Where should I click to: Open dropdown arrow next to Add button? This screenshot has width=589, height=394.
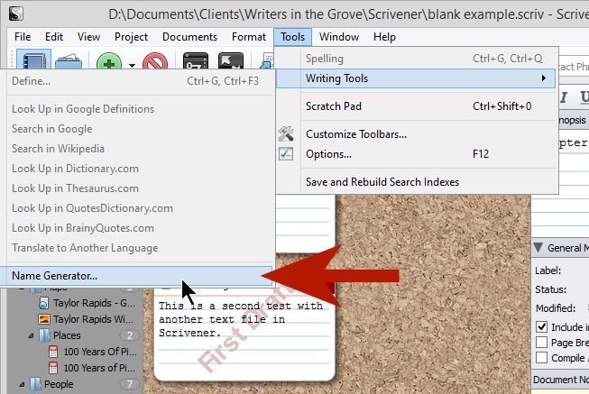pyautogui.click(x=132, y=64)
